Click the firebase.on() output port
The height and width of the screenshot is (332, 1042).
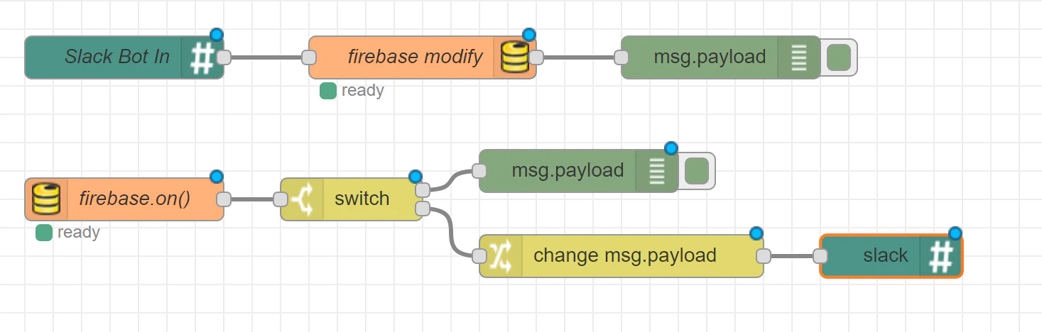click(x=224, y=199)
